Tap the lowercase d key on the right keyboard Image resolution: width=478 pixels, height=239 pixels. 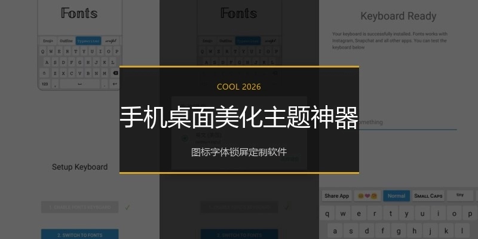coord(367,231)
